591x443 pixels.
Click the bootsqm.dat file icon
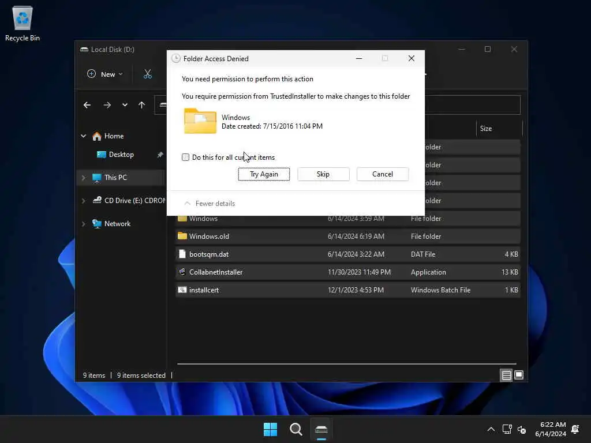(x=182, y=254)
